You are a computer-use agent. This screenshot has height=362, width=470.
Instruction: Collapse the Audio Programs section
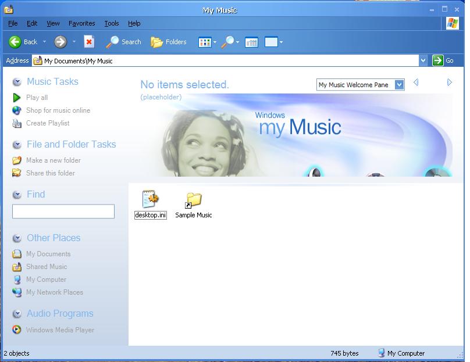coord(17,314)
